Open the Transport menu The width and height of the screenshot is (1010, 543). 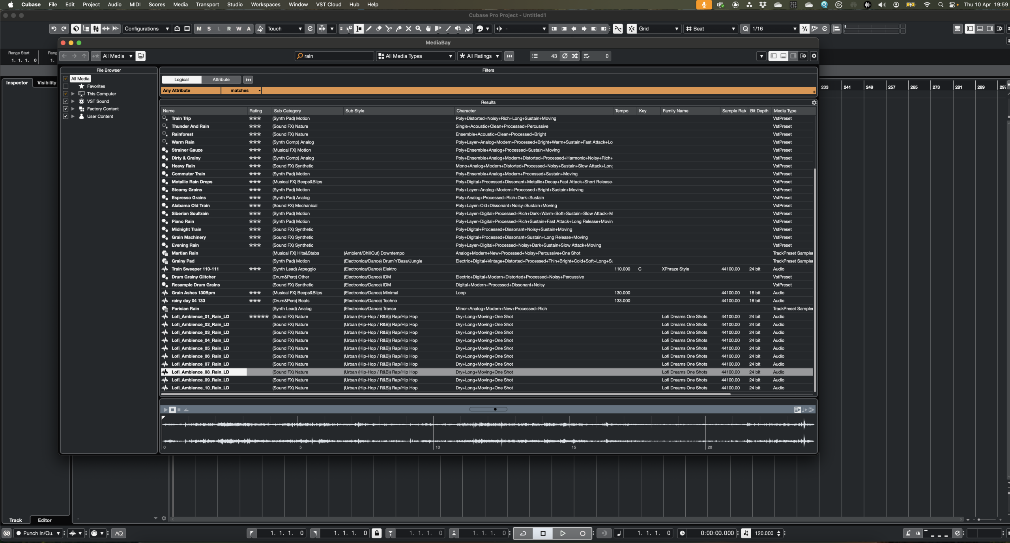(207, 5)
